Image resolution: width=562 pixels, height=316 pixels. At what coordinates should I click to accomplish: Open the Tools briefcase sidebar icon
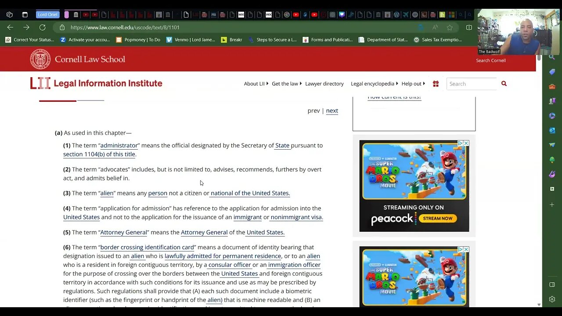(552, 86)
